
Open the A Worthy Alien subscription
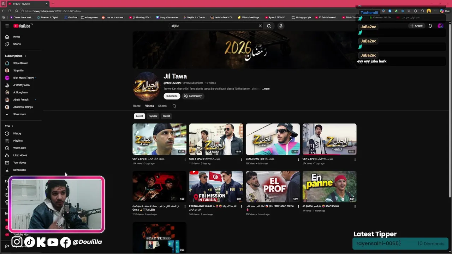click(21, 85)
